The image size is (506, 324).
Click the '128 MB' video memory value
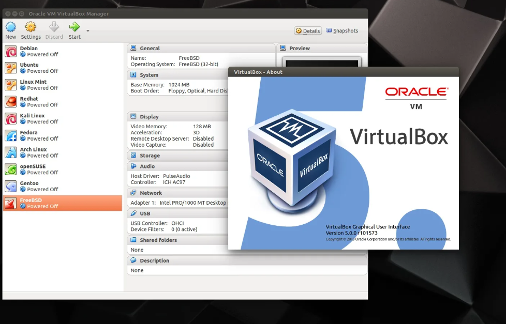(x=202, y=127)
